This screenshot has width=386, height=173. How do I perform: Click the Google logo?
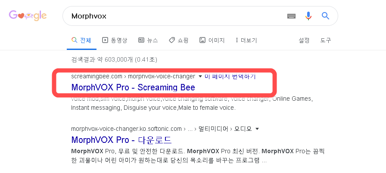tap(28, 16)
